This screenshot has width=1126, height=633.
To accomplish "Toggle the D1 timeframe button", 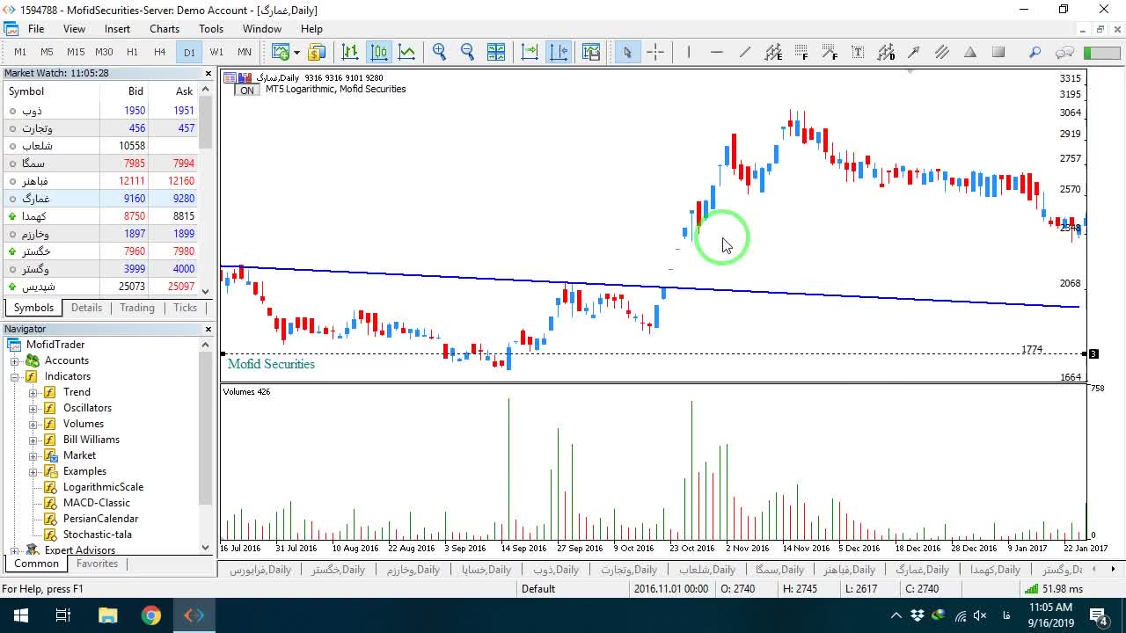I will click(189, 52).
